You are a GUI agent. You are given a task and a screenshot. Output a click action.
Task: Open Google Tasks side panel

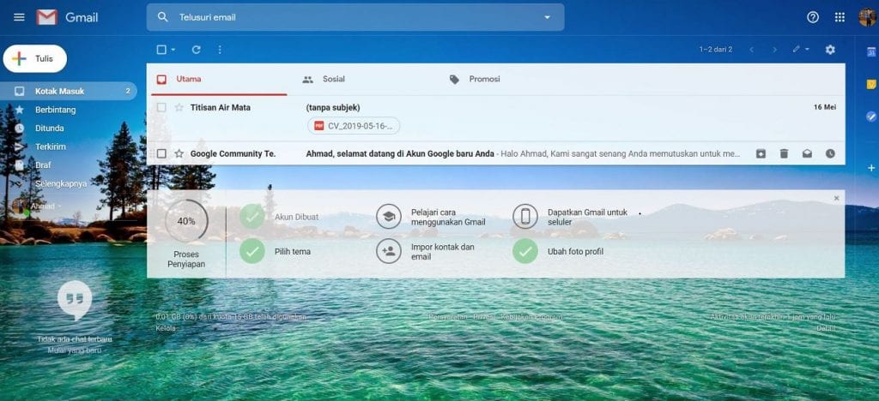click(871, 117)
